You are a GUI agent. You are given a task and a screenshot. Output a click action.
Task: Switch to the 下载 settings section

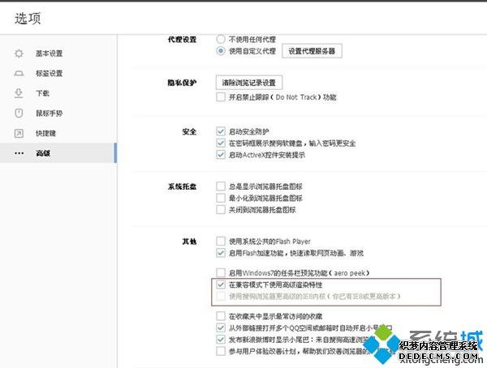click(x=42, y=93)
